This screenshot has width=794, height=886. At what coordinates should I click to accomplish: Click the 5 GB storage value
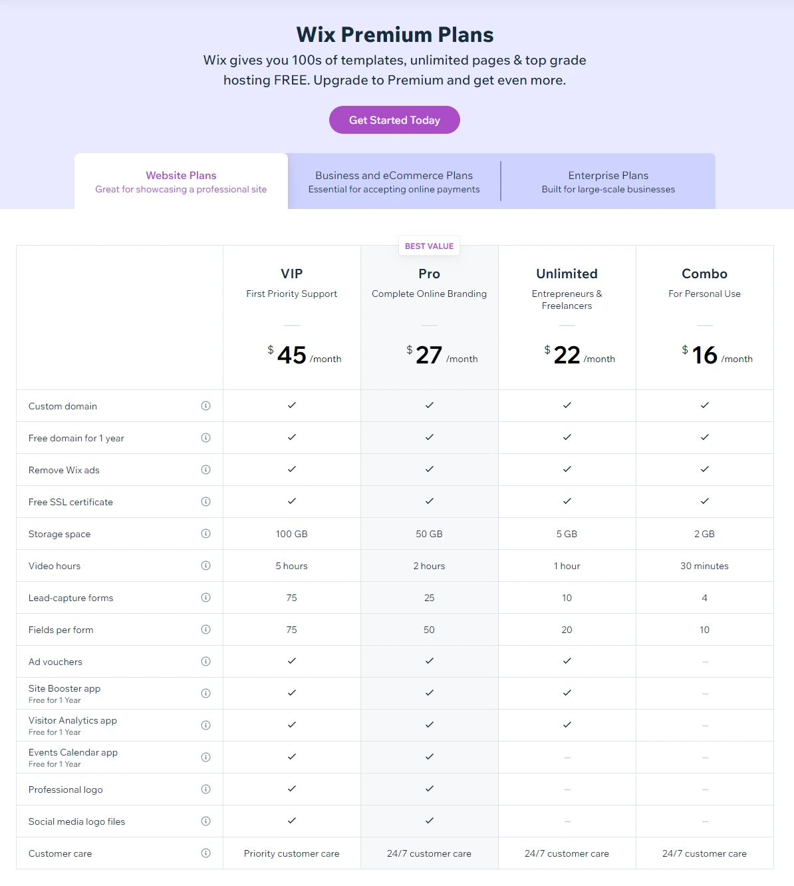point(567,534)
